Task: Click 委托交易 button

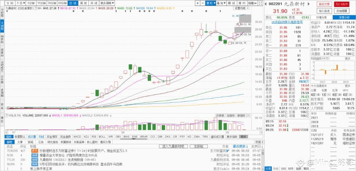Action: tap(324, 4)
